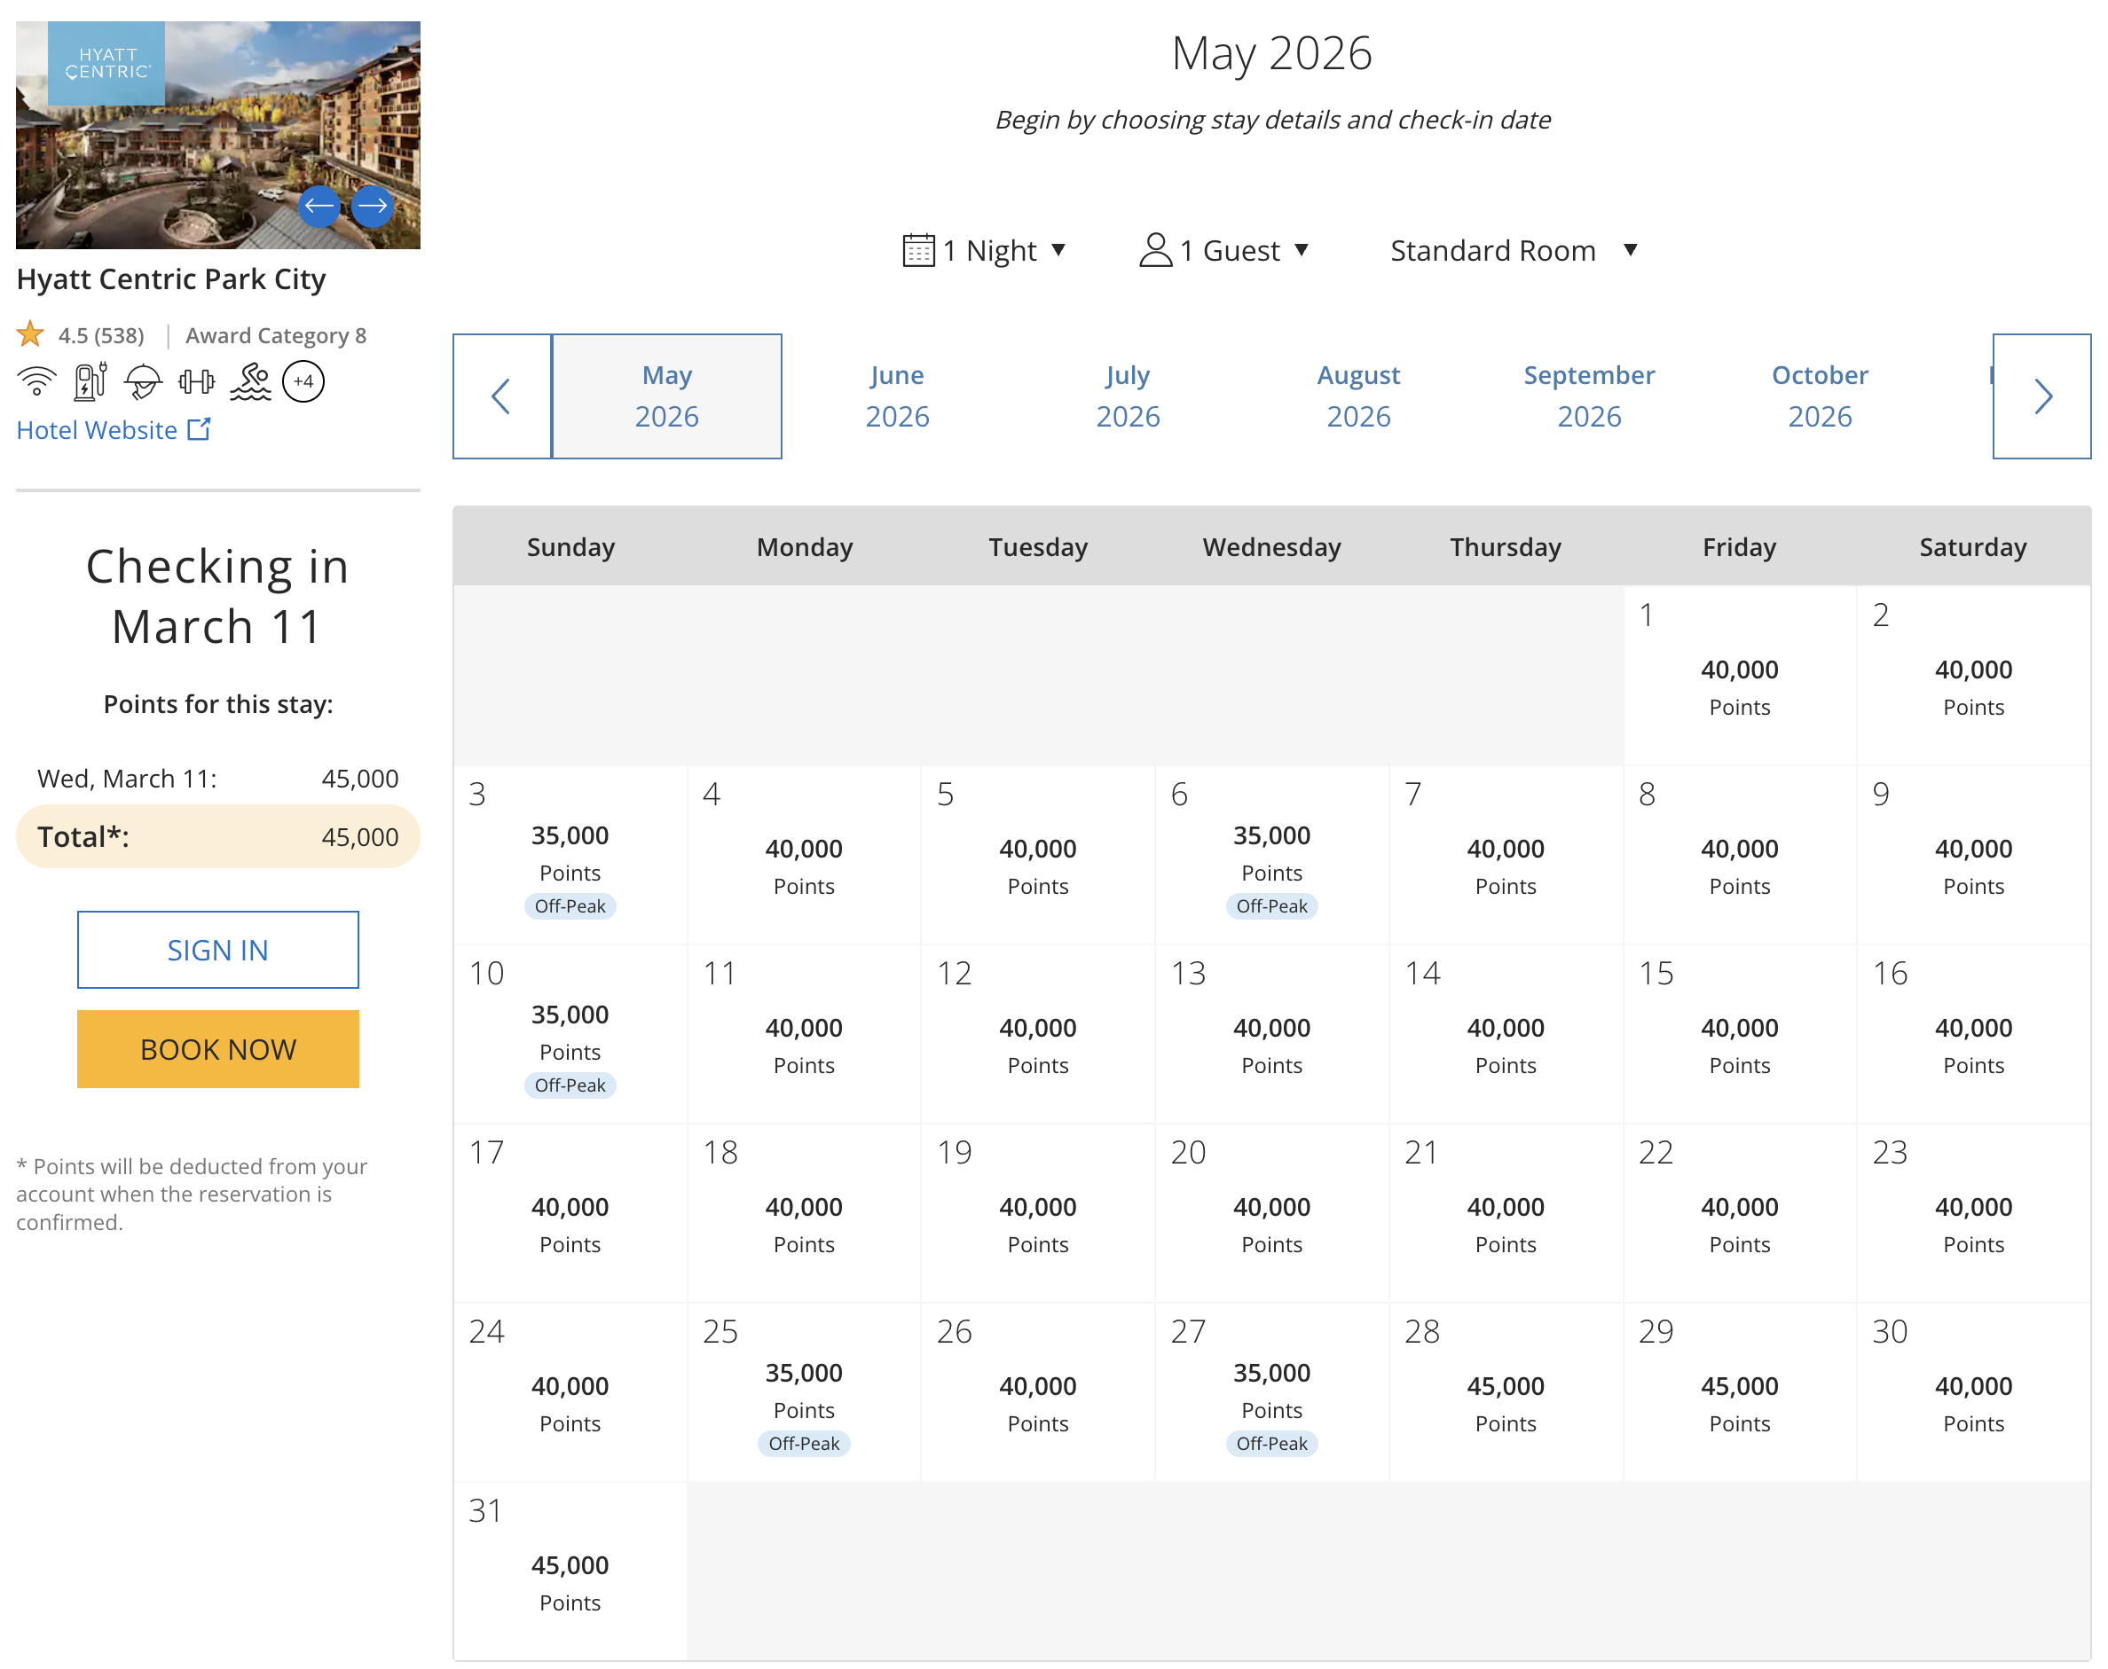Switch to the September 2026 tab
Viewport: 2108px width, 1669px height.
(x=1589, y=396)
